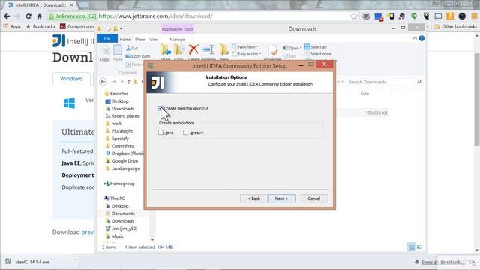The image size is (480, 270).
Task: Click Back in the Setup dialog
Action: click(x=253, y=199)
